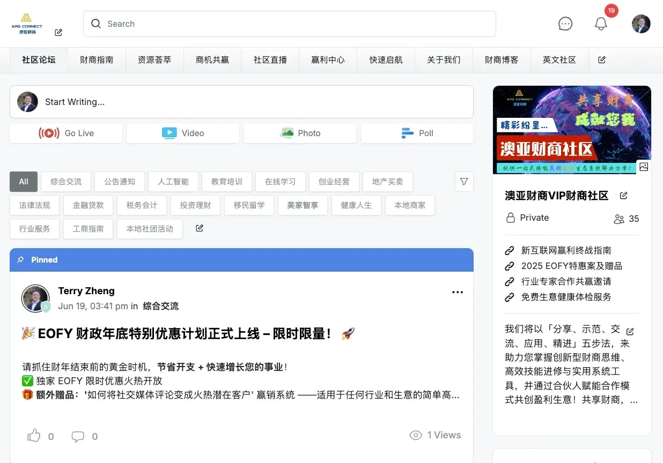Open comments on the EOFY post
Screen dimensions: 663x463
[x=78, y=436]
